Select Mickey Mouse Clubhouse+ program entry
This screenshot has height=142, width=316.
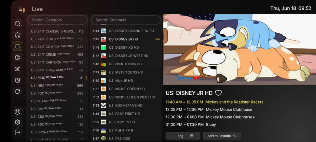210,117
